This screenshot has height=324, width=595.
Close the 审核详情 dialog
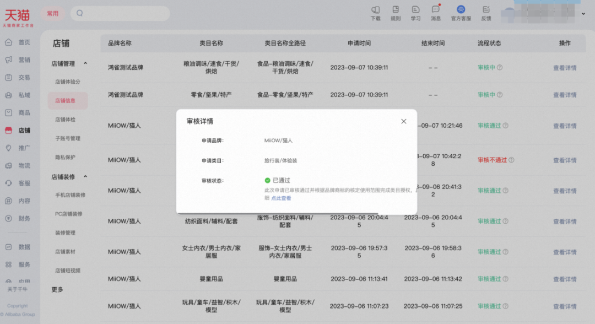pos(404,121)
